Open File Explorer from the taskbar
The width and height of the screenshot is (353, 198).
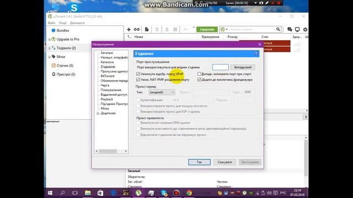tap(88, 193)
